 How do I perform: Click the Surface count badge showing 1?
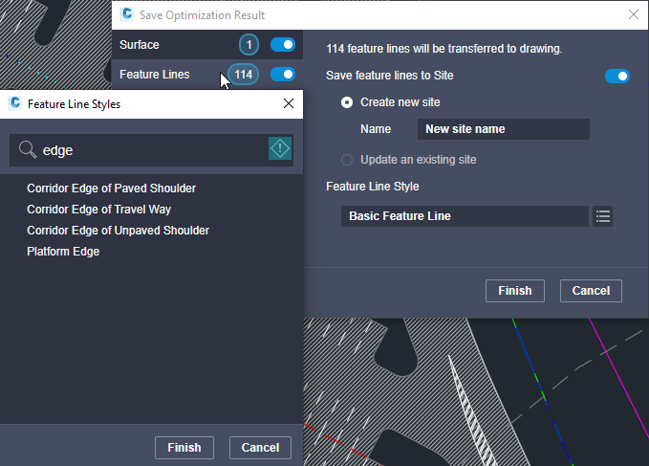pos(249,45)
